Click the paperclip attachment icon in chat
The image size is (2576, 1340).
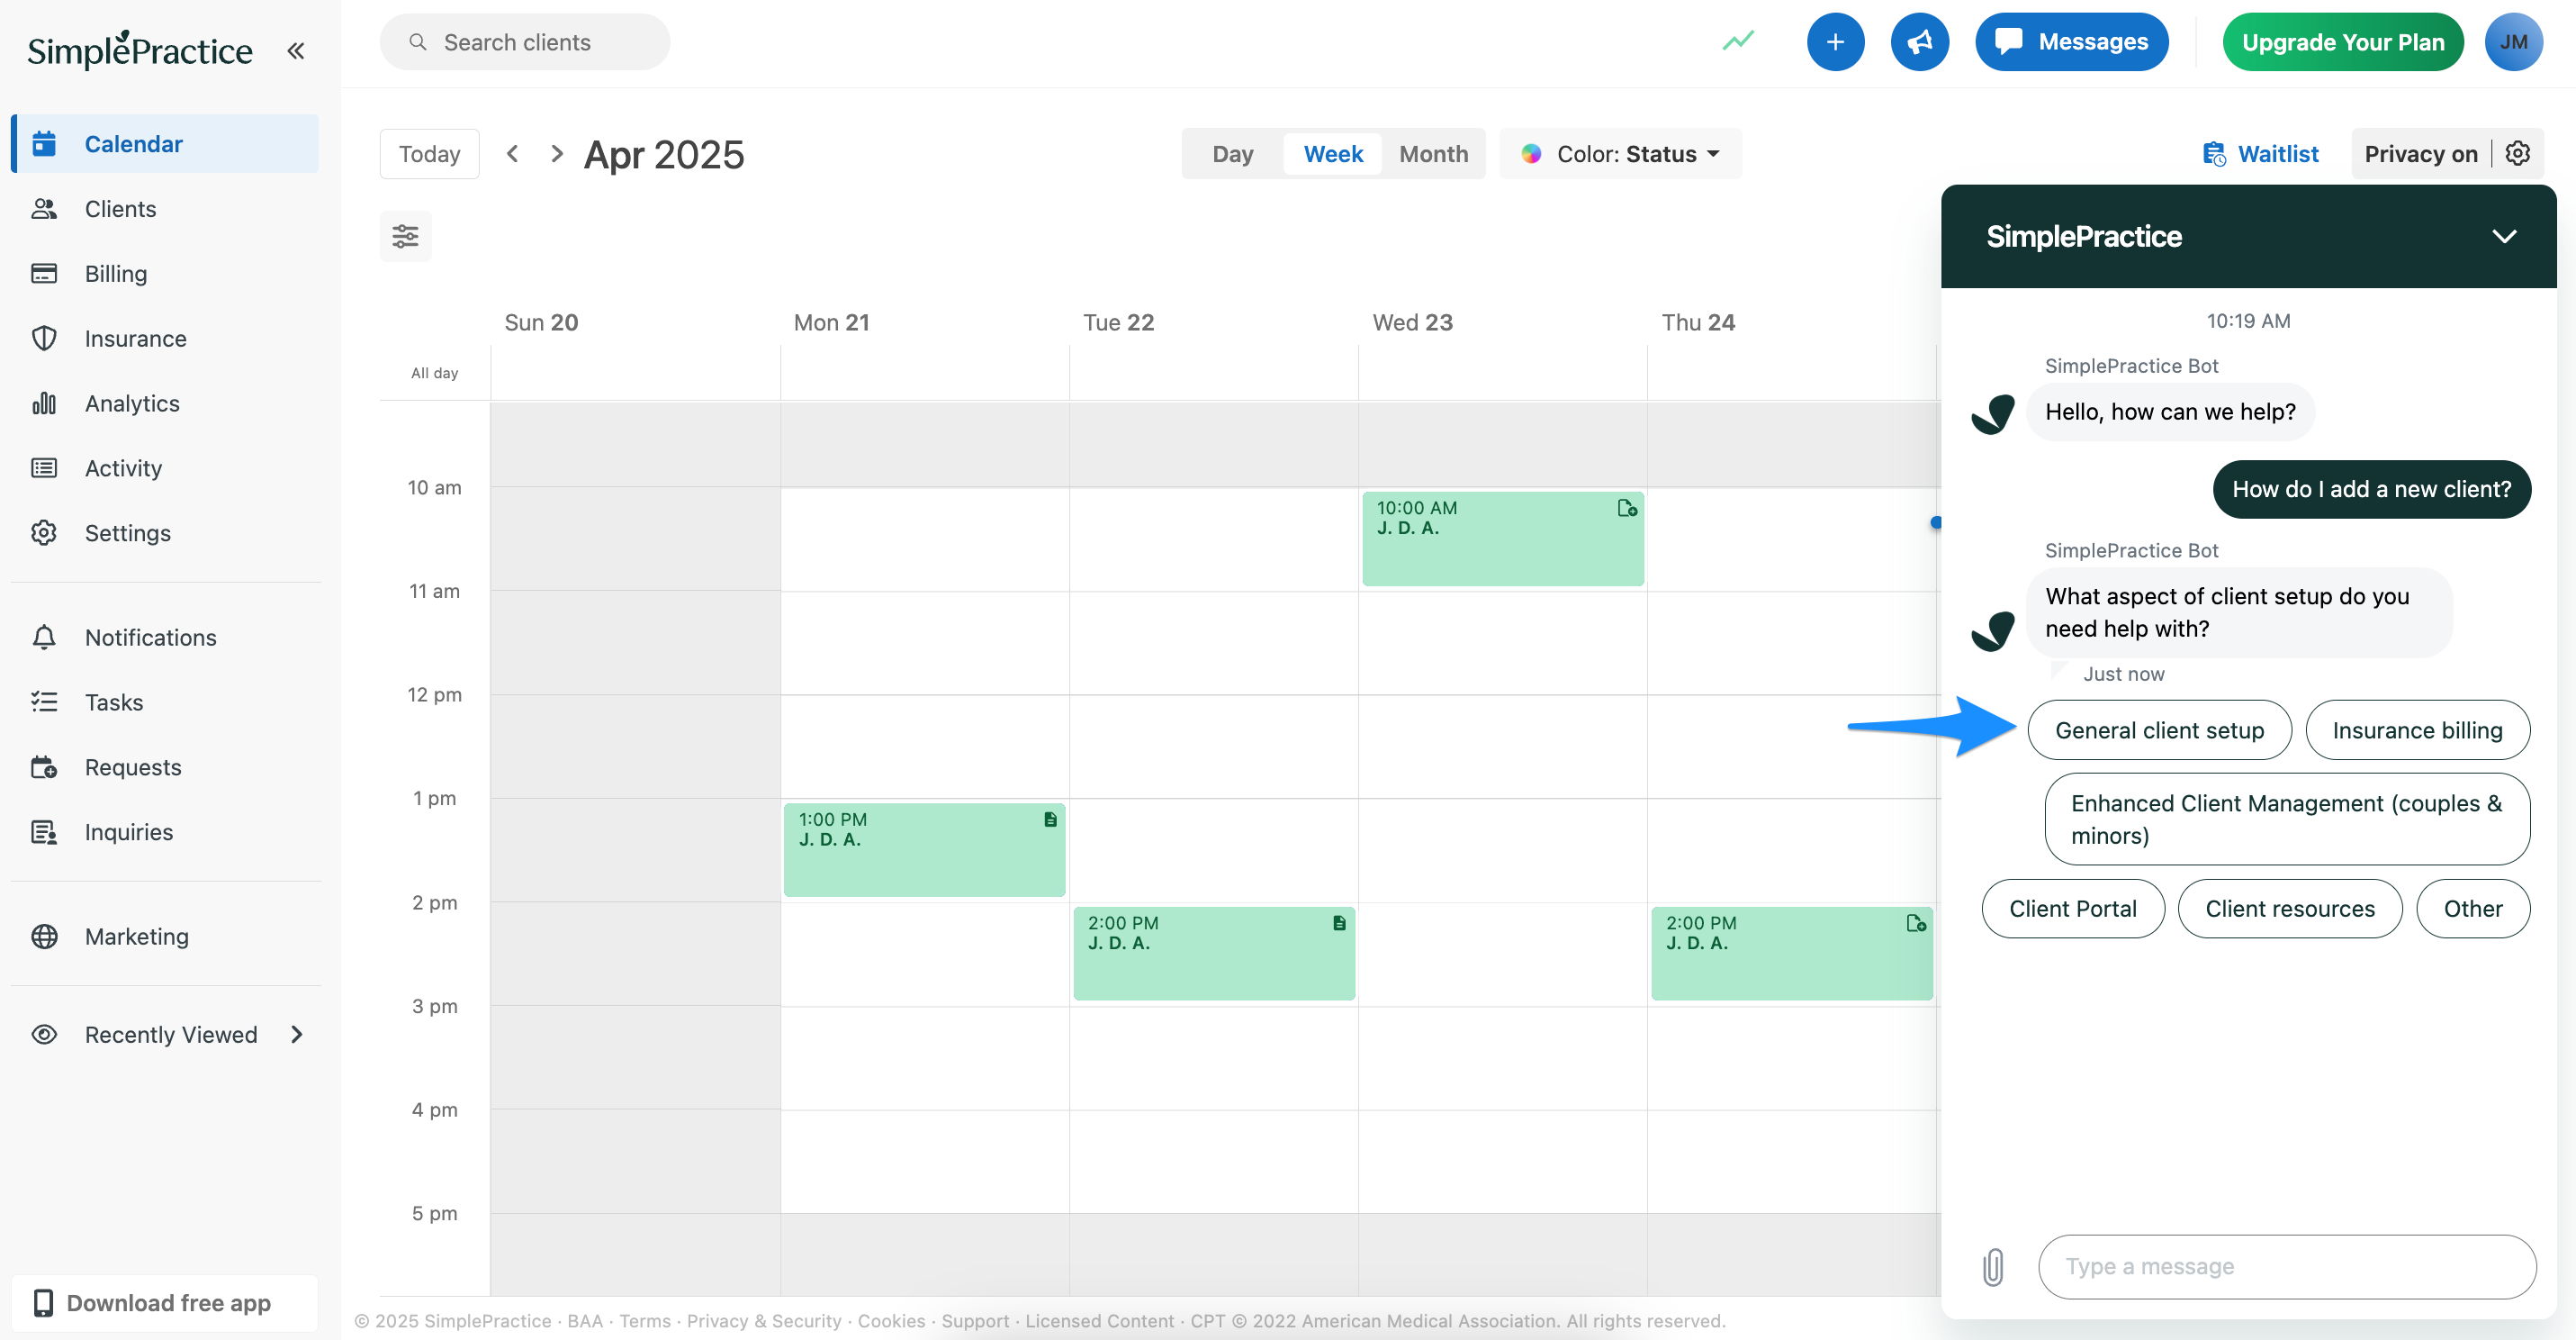(1993, 1266)
